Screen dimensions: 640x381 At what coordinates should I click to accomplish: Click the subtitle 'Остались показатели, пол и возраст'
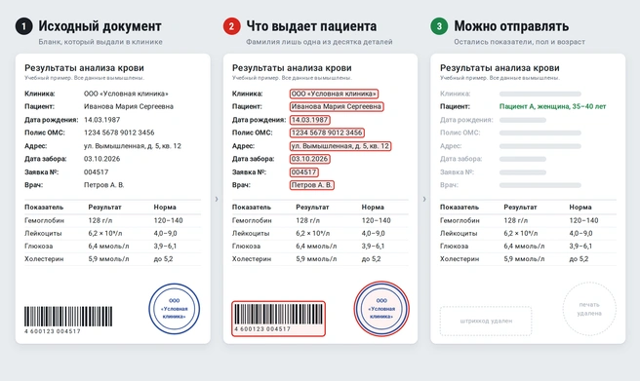coord(520,42)
